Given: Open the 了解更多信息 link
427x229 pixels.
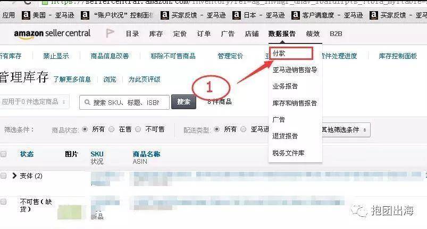Looking at the screenshot, I should [72, 79].
